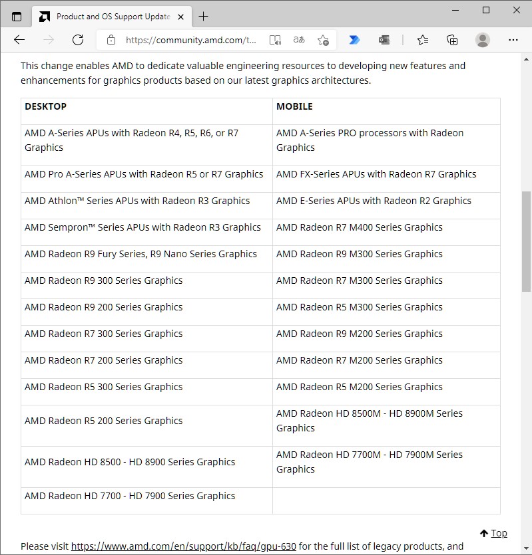Select AMD Athlon Series APUs cell
This screenshot has width=532, height=555.
(147, 205)
